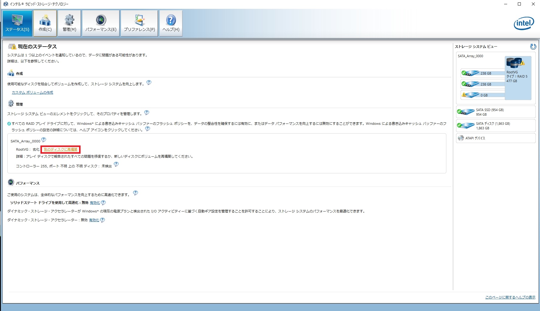Click the application icon in title bar
This screenshot has width=540, height=311.
pos(5,4)
